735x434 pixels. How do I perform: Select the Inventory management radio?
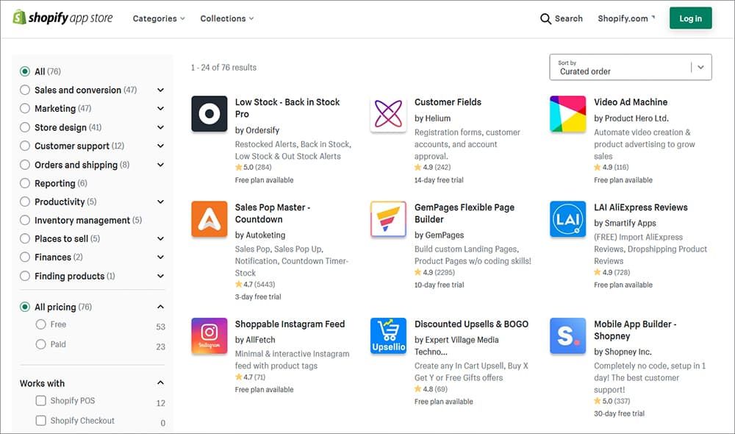click(25, 220)
